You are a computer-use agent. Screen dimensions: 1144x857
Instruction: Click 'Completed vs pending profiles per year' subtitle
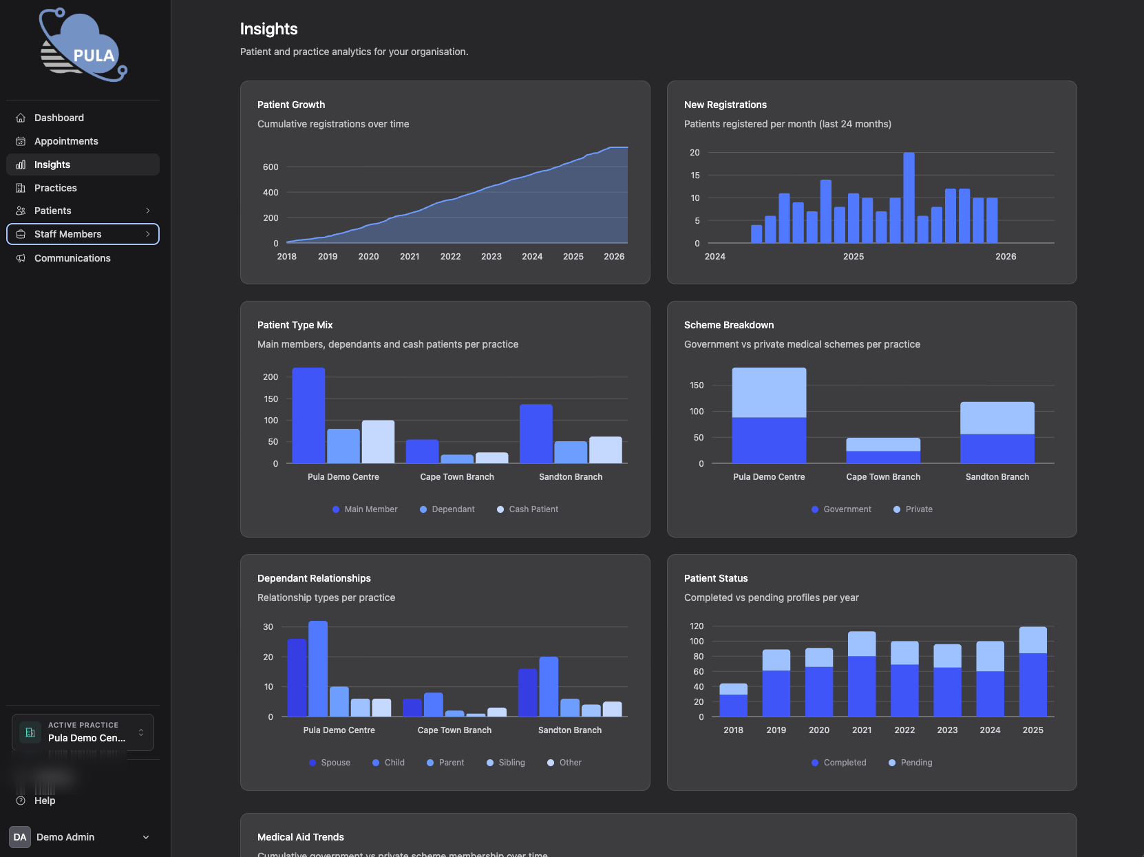coord(772,597)
